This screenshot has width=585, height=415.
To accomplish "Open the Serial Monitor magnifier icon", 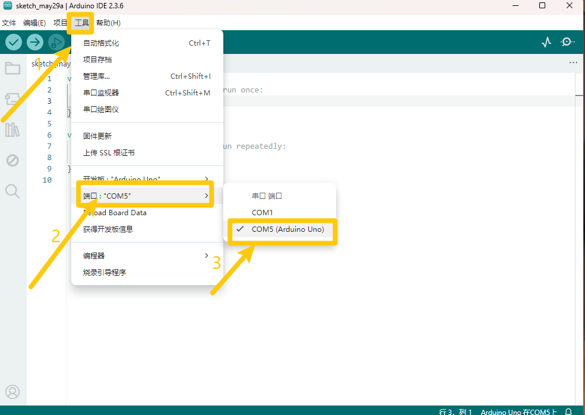I will 567,42.
